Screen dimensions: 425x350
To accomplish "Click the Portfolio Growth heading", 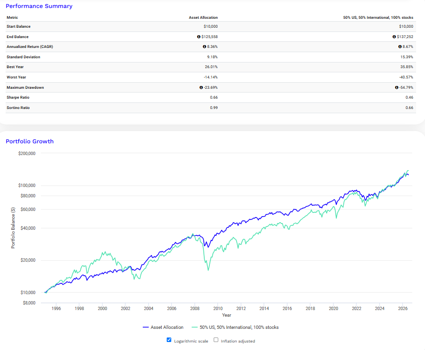I will point(30,141).
